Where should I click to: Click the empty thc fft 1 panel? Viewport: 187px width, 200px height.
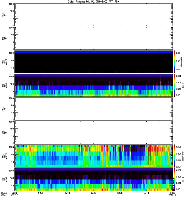[93, 109]
